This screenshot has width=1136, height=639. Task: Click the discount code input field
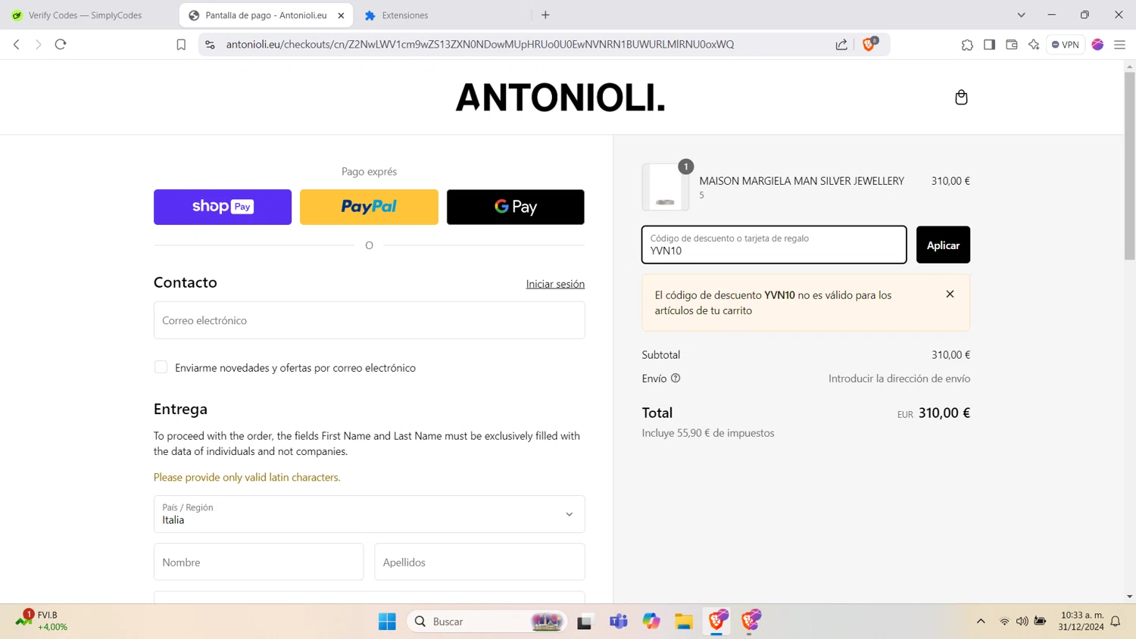[x=774, y=245]
